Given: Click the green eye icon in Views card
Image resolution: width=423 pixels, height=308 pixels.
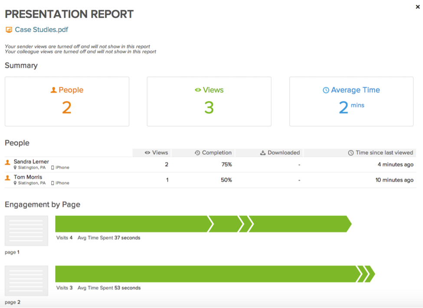Looking at the screenshot, I should click(198, 90).
